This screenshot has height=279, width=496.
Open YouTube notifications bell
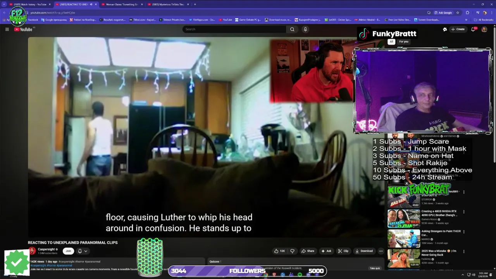click(473, 29)
